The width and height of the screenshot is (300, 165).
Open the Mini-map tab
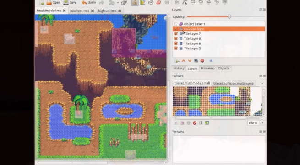207,69
